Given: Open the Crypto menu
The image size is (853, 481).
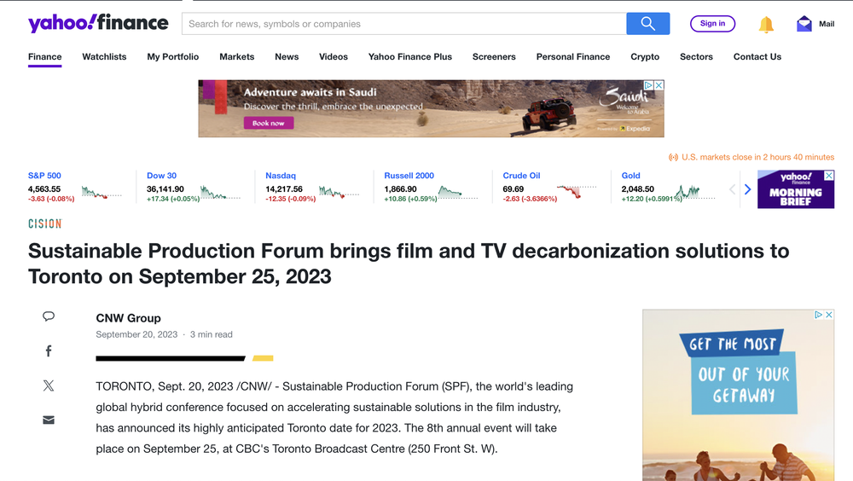Looking at the screenshot, I should pos(645,56).
